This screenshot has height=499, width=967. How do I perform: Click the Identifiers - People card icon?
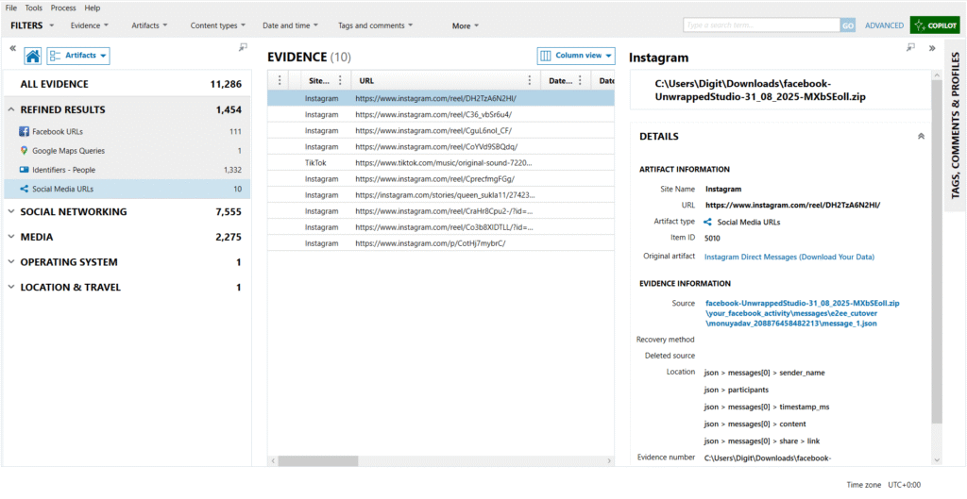coord(24,170)
